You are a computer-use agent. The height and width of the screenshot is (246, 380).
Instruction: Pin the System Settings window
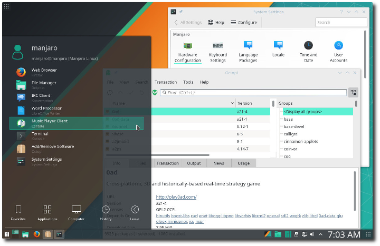181,11
